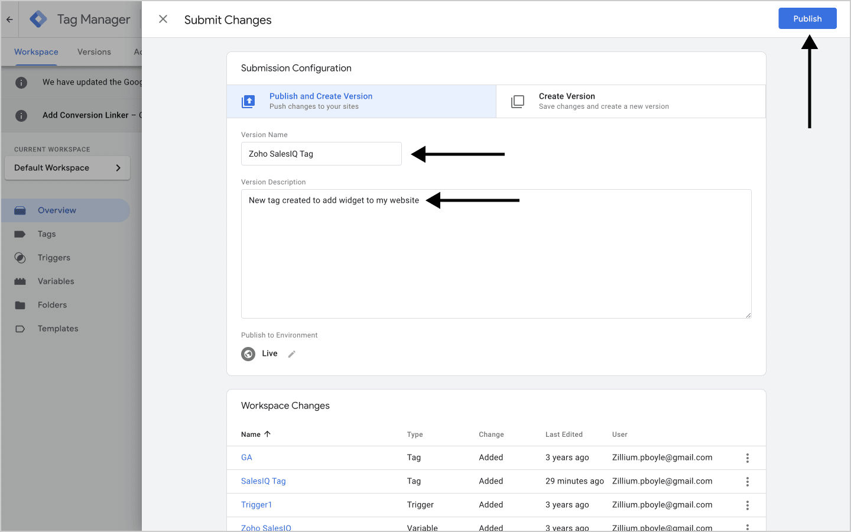Edit the Live environment with pencil icon

pos(291,354)
